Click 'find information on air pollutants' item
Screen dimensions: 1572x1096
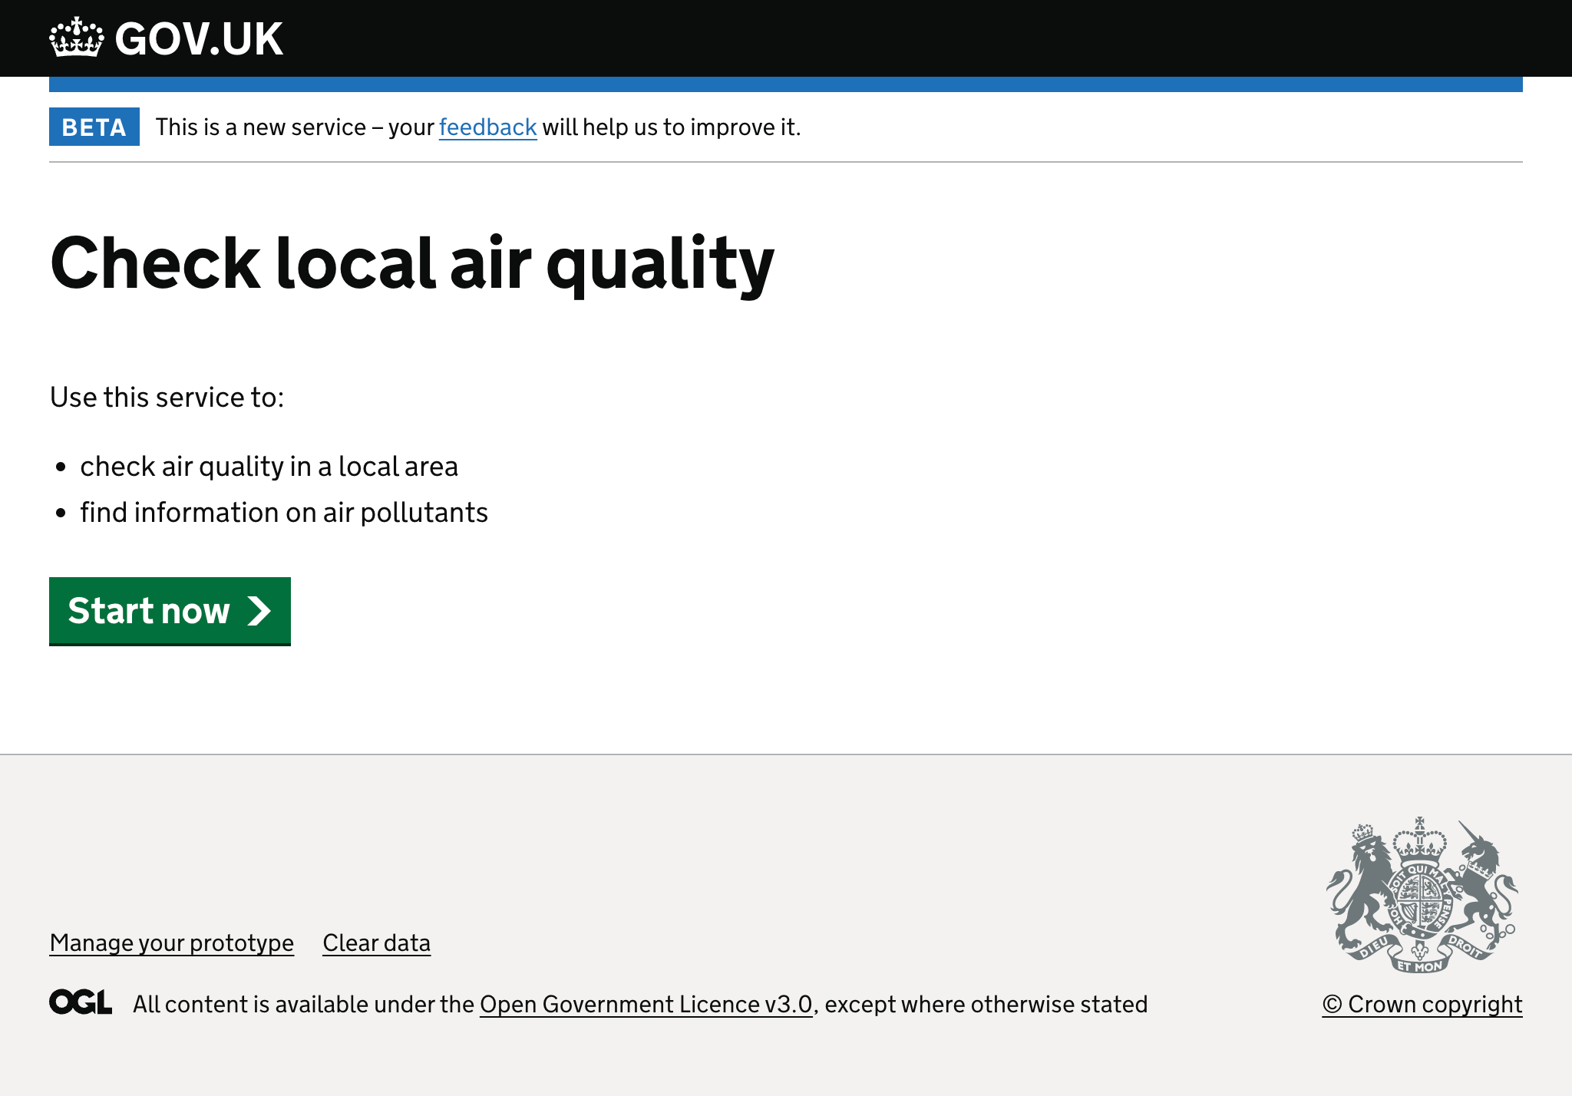point(284,513)
